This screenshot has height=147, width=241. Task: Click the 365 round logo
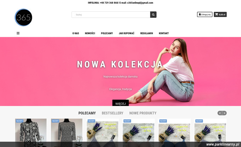[x=23, y=17]
